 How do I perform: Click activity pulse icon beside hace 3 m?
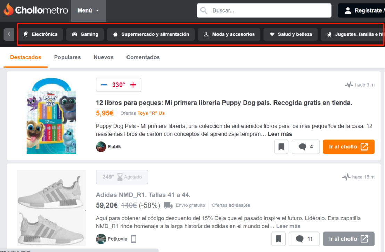pos(349,85)
